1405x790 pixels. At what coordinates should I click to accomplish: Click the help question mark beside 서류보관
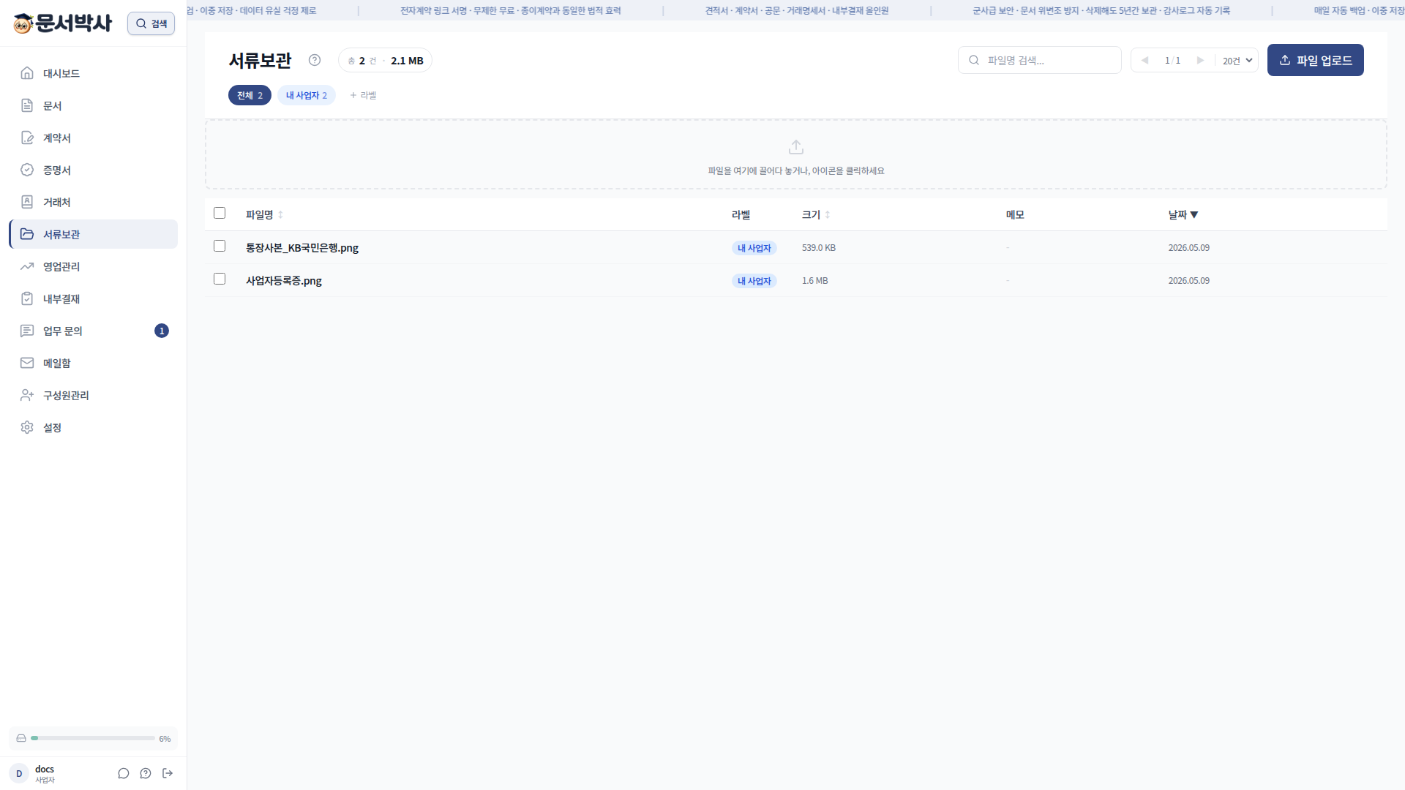click(315, 60)
